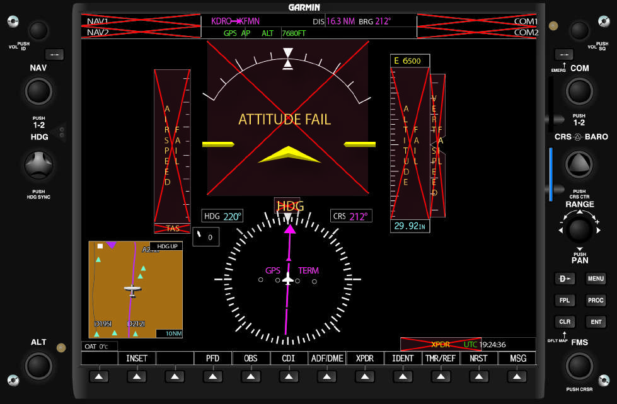Click the 7680FT altitude text
This screenshot has height=404, width=617.
294,33
